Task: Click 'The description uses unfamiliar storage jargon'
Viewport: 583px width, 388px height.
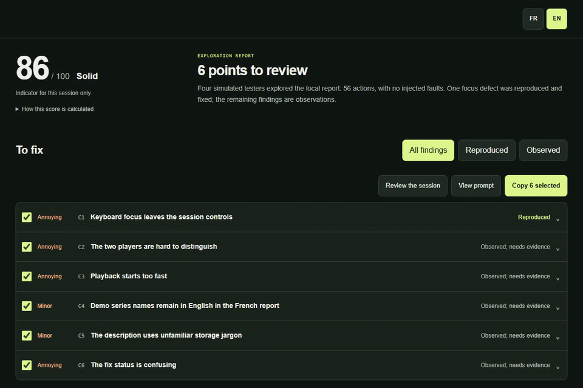Action: click(x=166, y=335)
